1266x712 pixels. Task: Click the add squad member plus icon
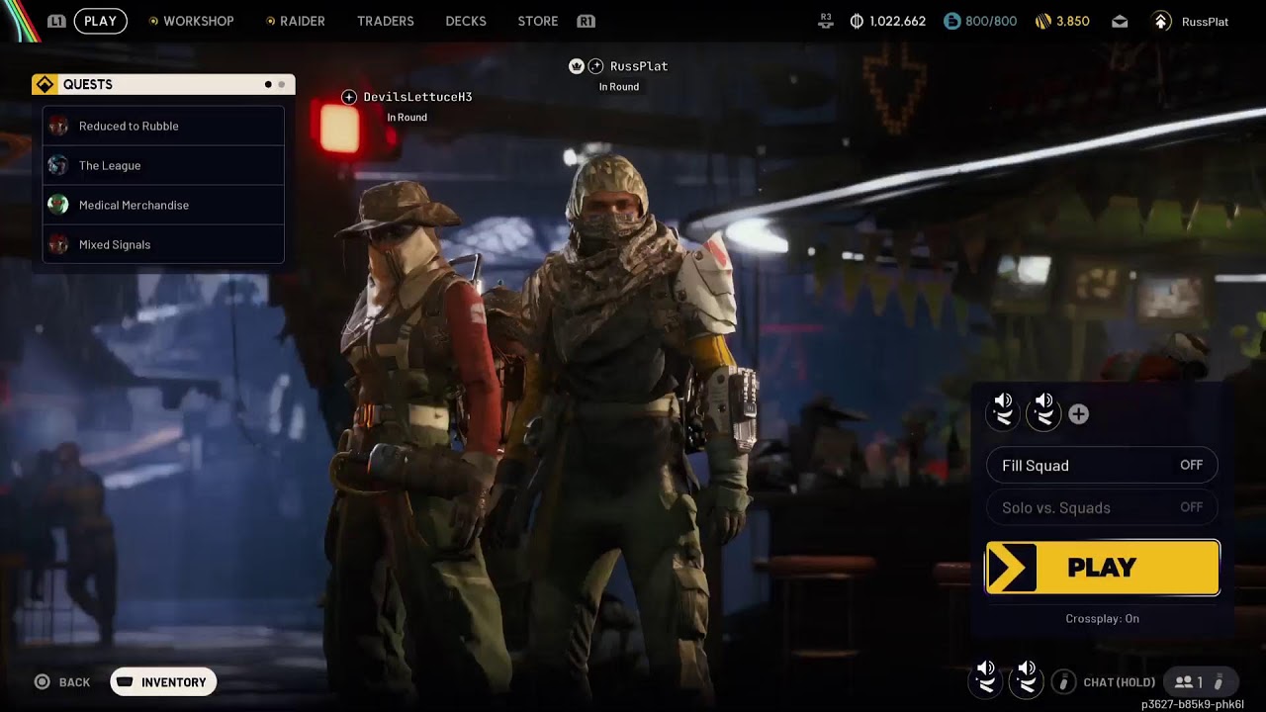pyautogui.click(x=1078, y=414)
